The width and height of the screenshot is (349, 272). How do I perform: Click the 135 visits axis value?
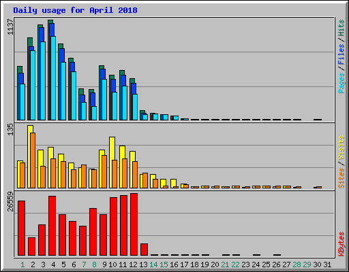pos(10,129)
